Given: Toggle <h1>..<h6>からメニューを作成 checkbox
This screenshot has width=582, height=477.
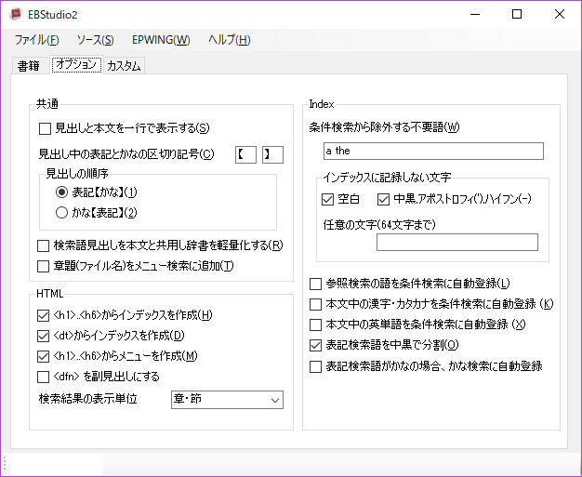Looking at the screenshot, I should point(44,356).
